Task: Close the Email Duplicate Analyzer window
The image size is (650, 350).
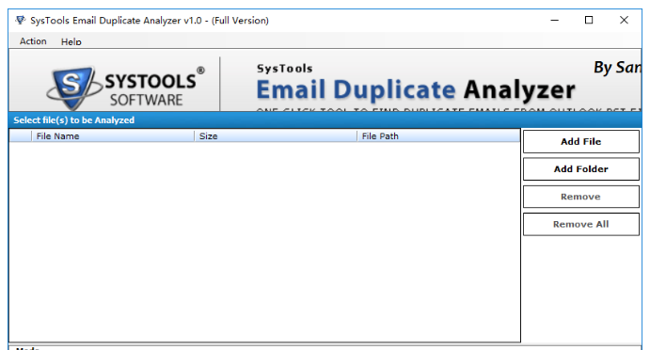Action: tap(624, 20)
